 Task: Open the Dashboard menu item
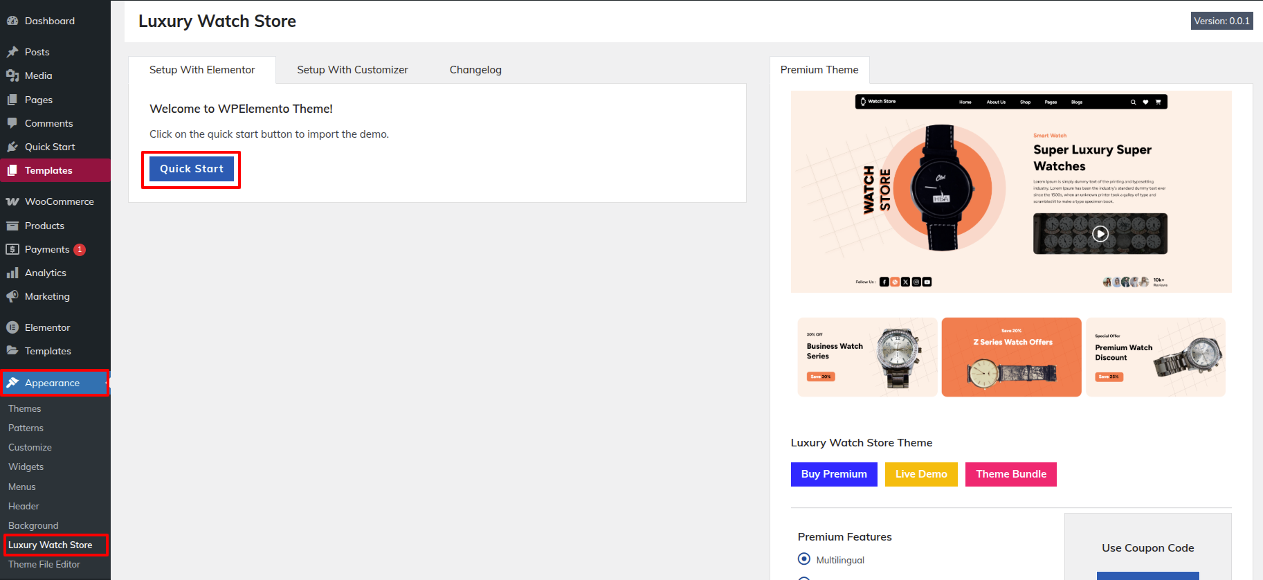(x=55, y=21)
